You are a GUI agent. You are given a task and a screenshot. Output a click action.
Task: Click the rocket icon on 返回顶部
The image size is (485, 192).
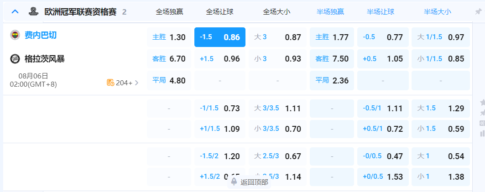pos(234,182)
